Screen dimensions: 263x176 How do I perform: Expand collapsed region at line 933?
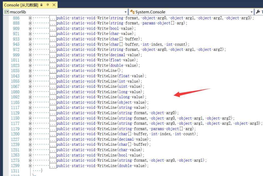point(30,39)
